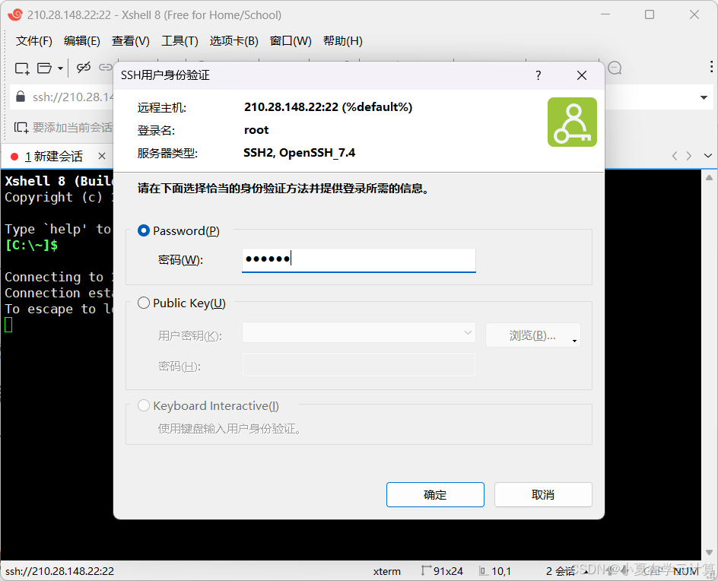Click the new session toolbar icon
Screen dimensions: 718x581
point(22,68)
